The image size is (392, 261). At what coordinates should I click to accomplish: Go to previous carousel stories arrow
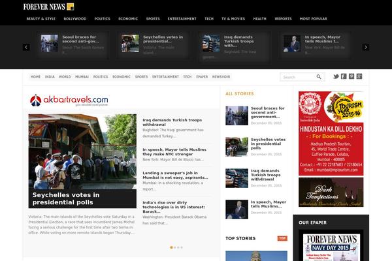(26, 47)
